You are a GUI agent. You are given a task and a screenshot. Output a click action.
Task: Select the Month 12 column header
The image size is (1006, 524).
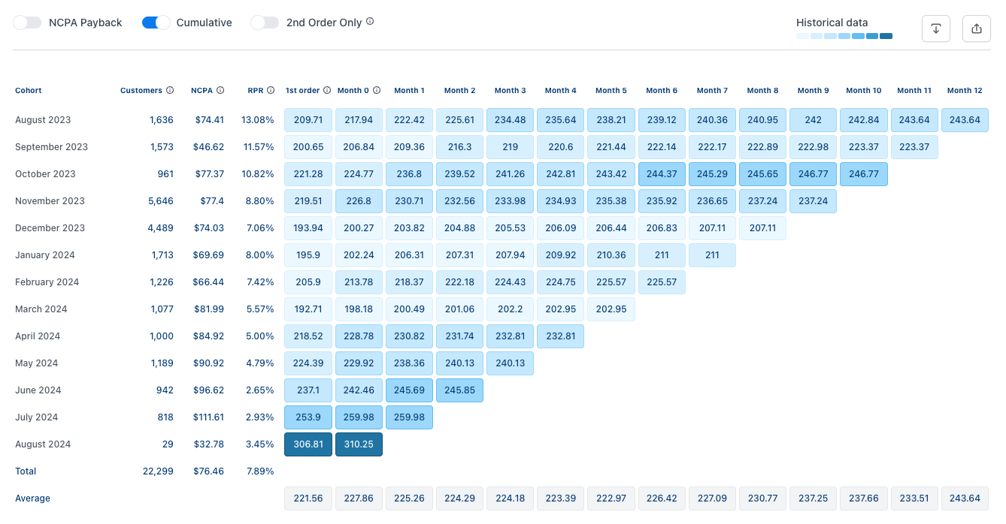tap(965, 90)
